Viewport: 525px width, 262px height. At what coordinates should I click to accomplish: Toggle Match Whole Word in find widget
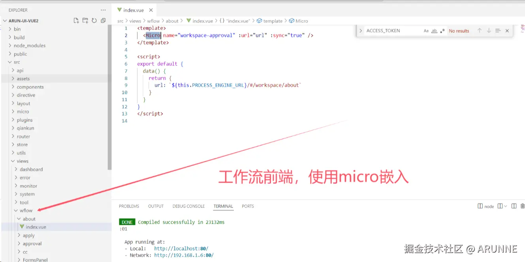point(434,31)
